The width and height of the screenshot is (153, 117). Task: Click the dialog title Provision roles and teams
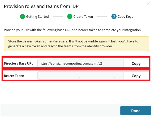[41, 6]
